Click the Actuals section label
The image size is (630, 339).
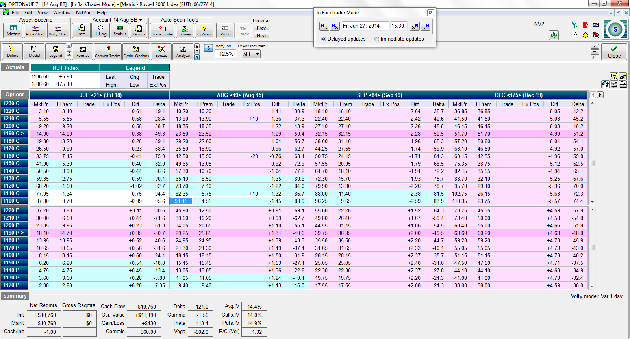click(x=15, y=67)
